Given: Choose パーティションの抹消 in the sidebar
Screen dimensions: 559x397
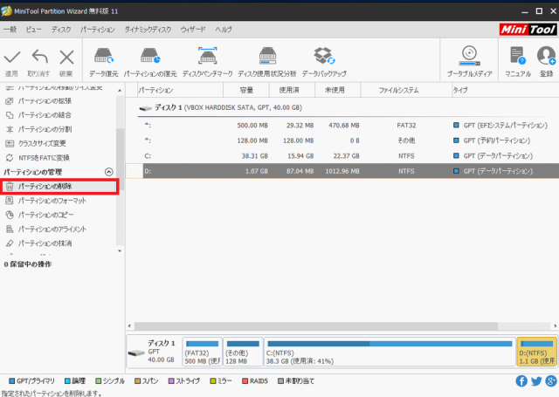Looking at the screenshot, I should [x=45, y=243].
